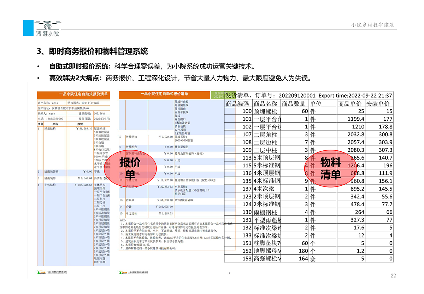This screenshot has height=294, width=424.
Task: Click the blue square beside the logo
Action: [28, 28]
